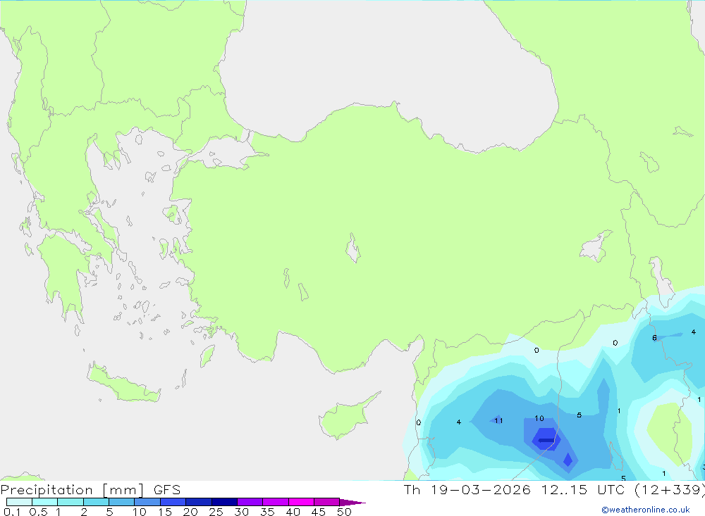Click the legend arrow tip beyond 50 mm
This screenshot has width=705, height=516.
coord(352,502)
